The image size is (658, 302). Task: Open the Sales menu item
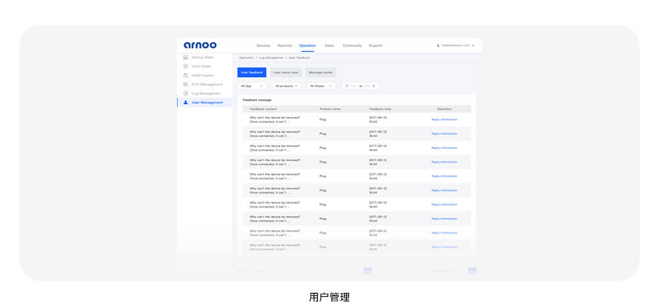coord(329,45)
